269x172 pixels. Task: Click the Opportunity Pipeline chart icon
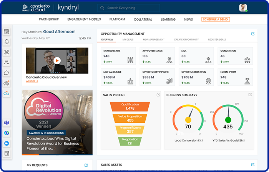169,81
